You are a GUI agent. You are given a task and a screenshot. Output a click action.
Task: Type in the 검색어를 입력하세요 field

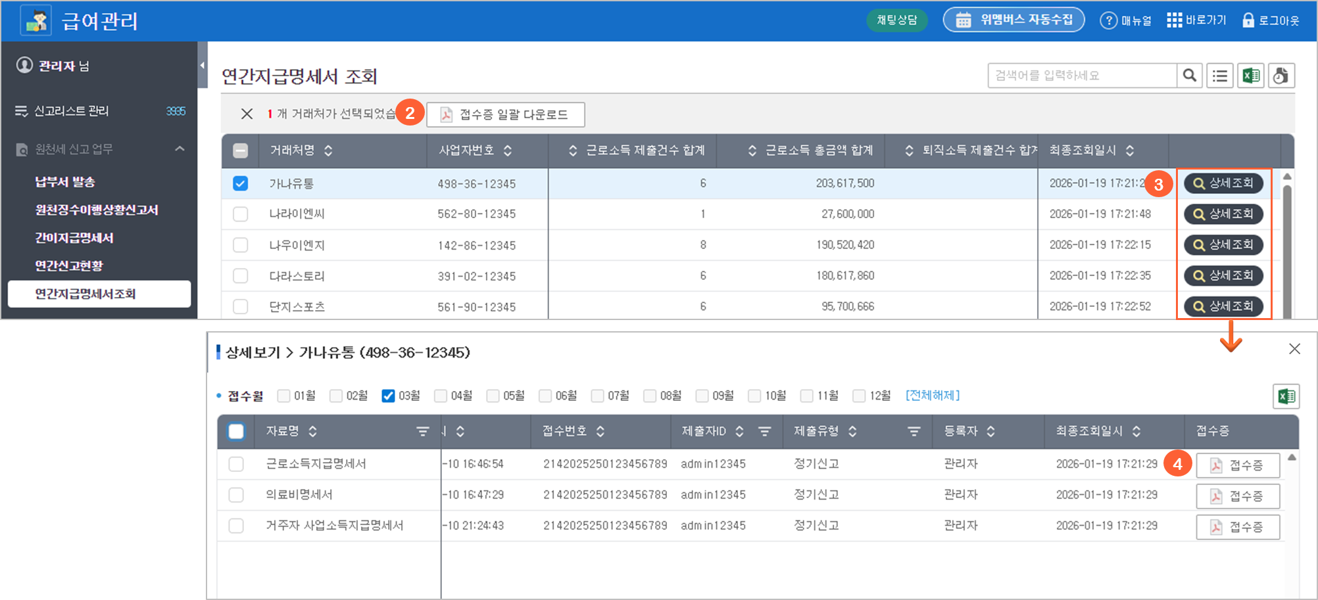coord(1082,76)
